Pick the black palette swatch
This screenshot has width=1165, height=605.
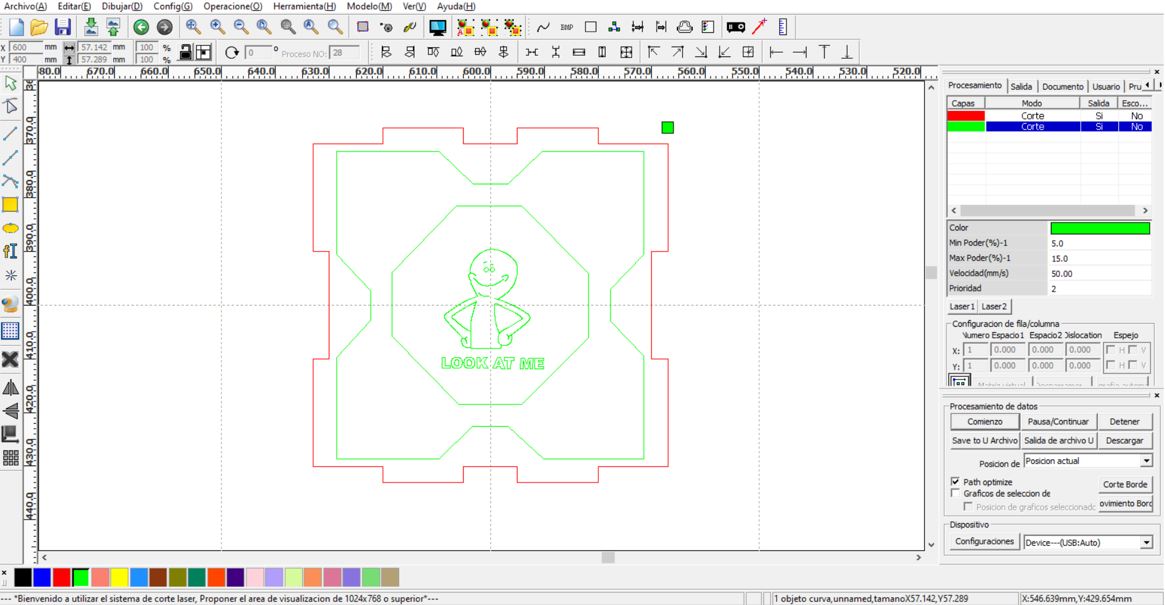point(22,578)
